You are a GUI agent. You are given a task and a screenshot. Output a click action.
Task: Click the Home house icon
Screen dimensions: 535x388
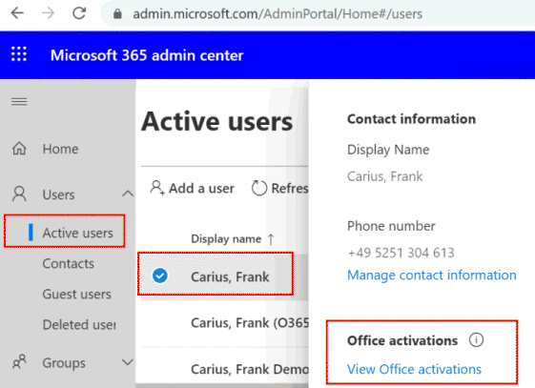(x=19, y=149)
